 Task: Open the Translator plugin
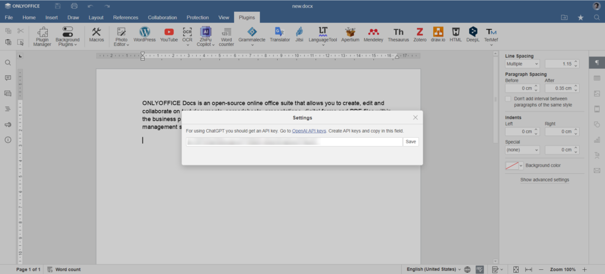click(279, 34)
